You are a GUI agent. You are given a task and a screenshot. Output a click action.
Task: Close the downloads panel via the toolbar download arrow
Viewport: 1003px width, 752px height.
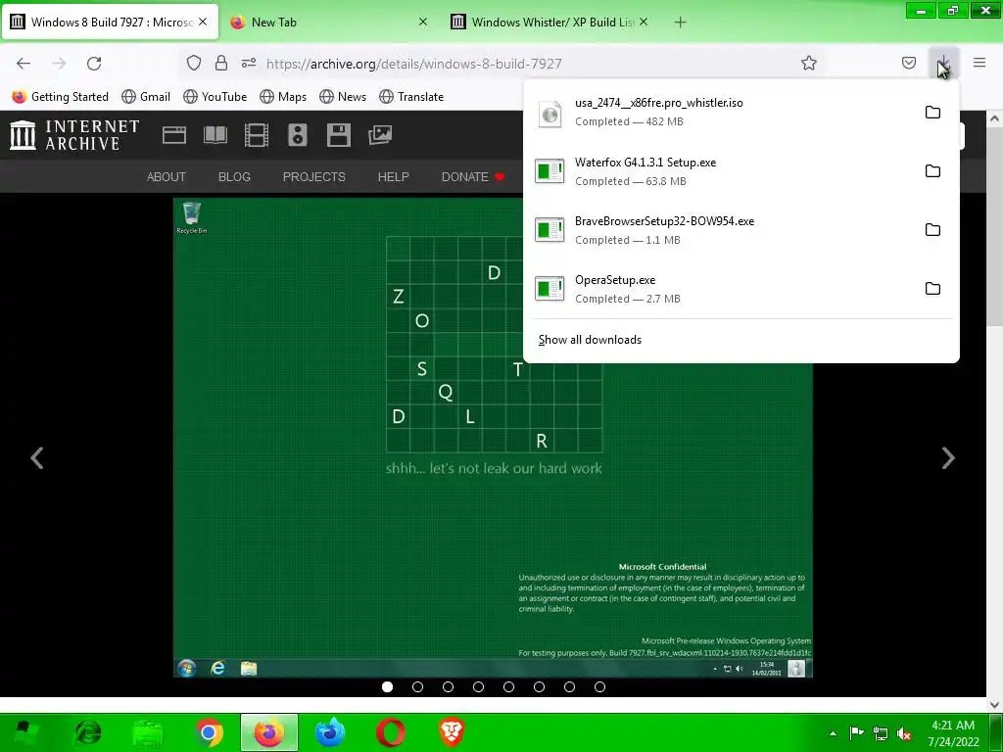(x=943, y=63)
